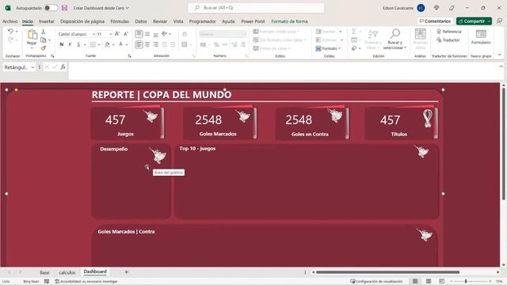Toggle the Autoguardado switch
Screen dimensions: 507x285
click(x=51, y=8)
